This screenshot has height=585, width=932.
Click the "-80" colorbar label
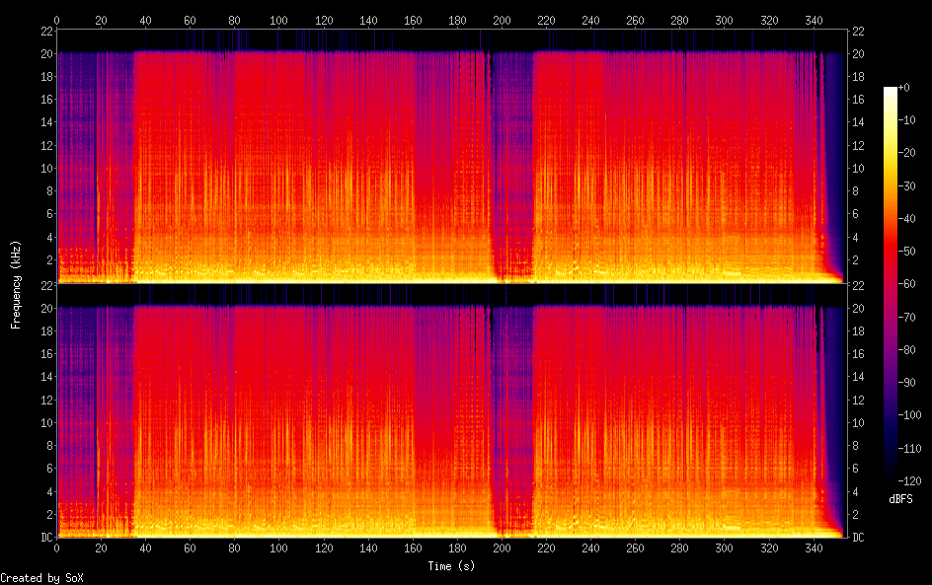[x=907, y=350]
